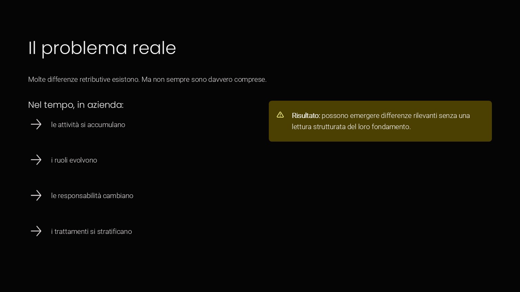Click the sentence "Ma non sempre sono davvero comprese."

[x=204, y=79]
